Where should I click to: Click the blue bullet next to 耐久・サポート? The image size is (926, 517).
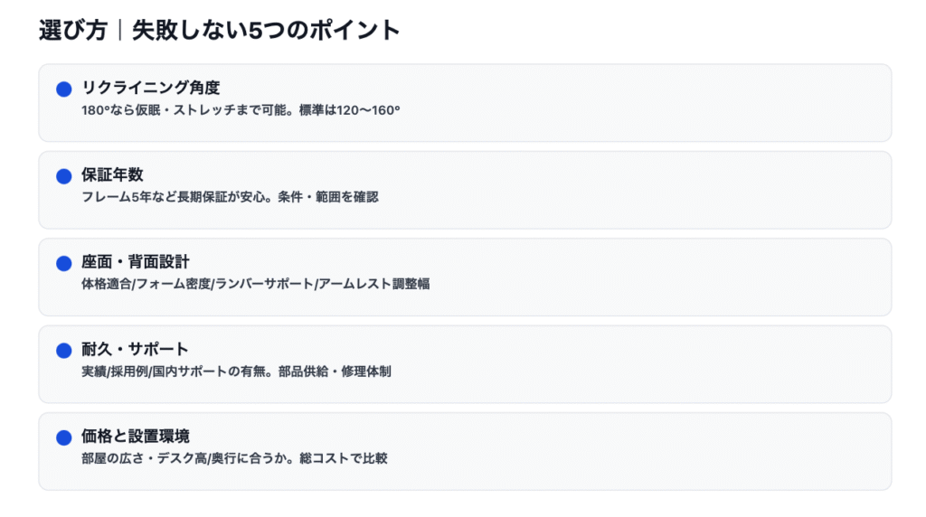click(x=63, y=351)
